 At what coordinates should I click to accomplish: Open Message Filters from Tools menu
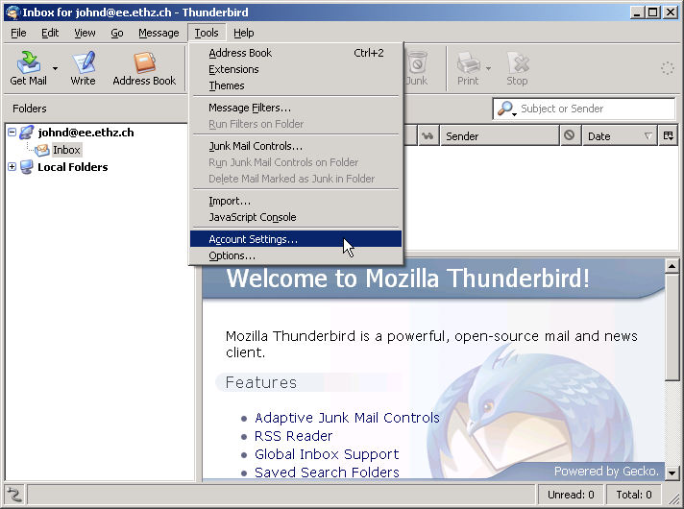click(x=296, y=108)
